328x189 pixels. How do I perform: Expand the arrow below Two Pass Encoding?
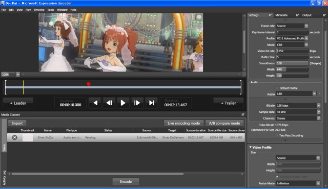[285, 140]
